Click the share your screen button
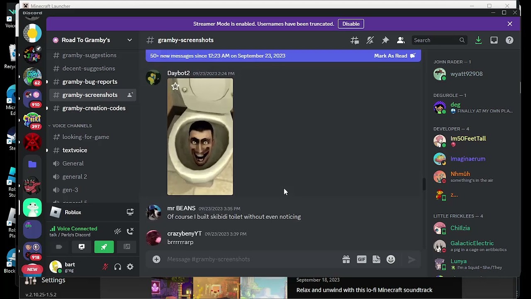 click(81, 247)
